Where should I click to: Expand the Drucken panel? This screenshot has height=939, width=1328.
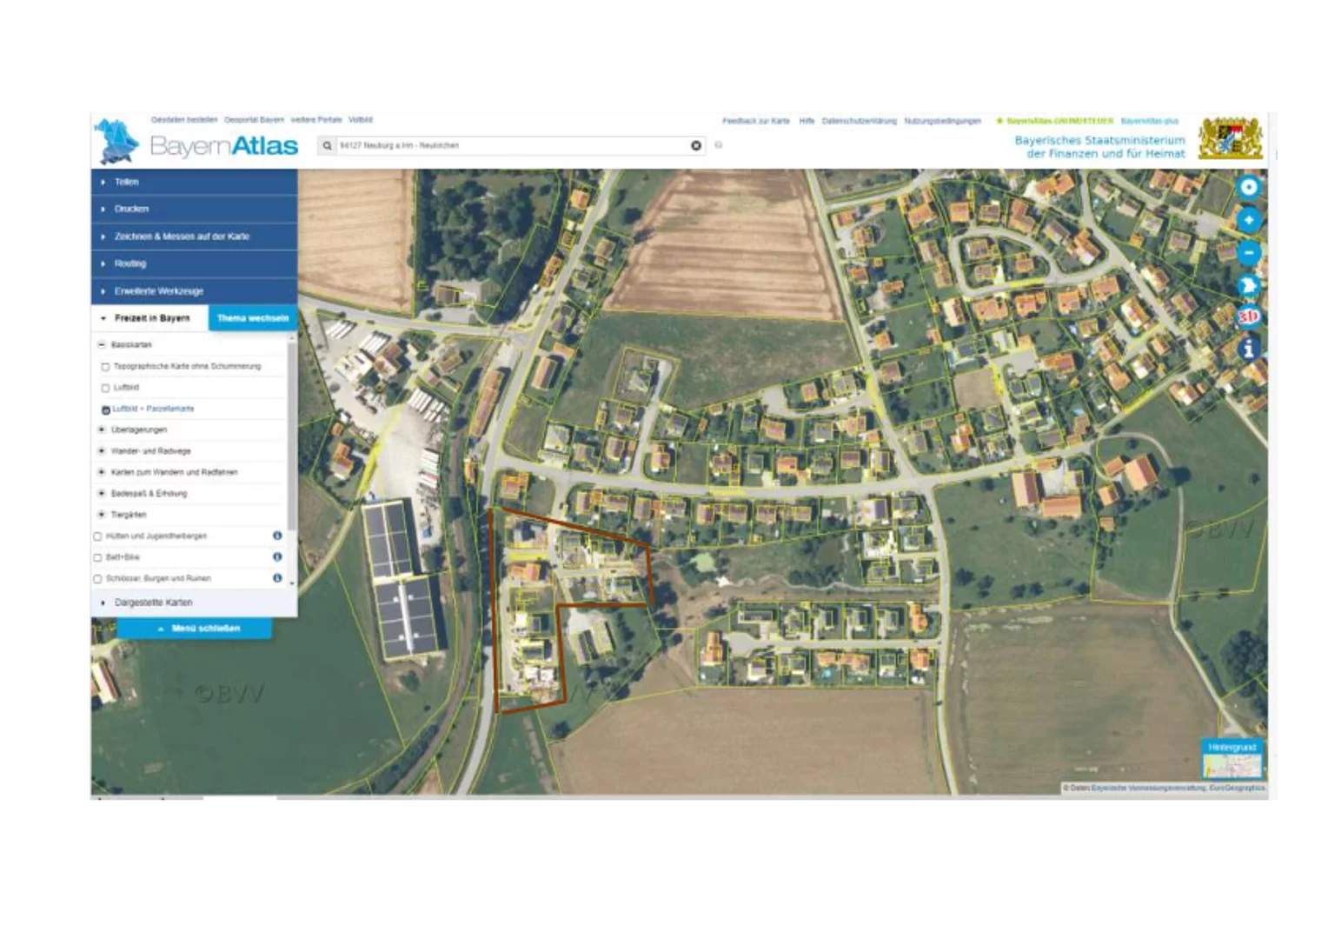coord(131,209)
